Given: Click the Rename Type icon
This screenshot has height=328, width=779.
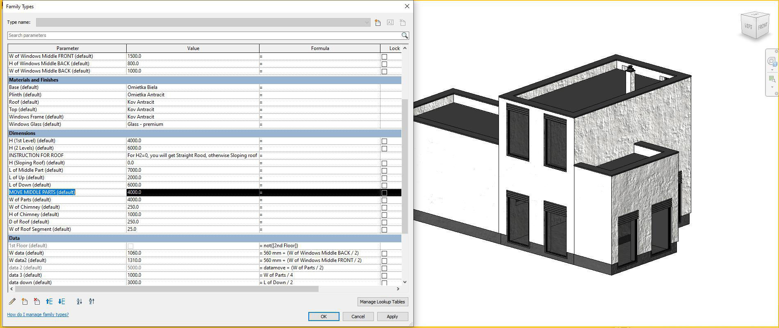Looking at the screenshot, I should 390,23.
